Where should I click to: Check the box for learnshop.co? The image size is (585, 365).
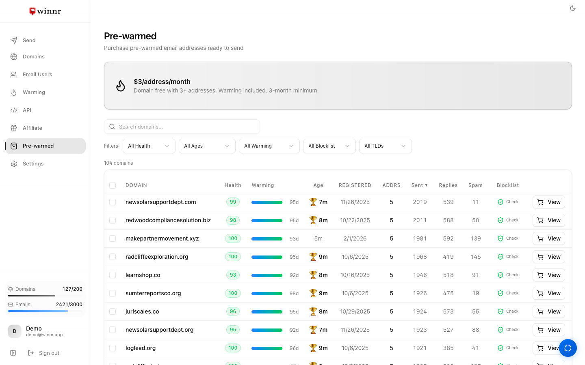pyautogui.click(x=113, y=275)
